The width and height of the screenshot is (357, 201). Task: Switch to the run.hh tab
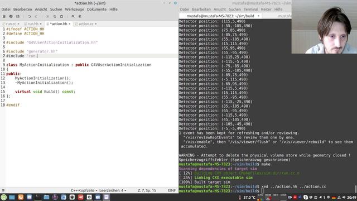[x=33, y=24]
